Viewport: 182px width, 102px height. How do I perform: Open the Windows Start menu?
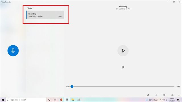tap(3, 100)
